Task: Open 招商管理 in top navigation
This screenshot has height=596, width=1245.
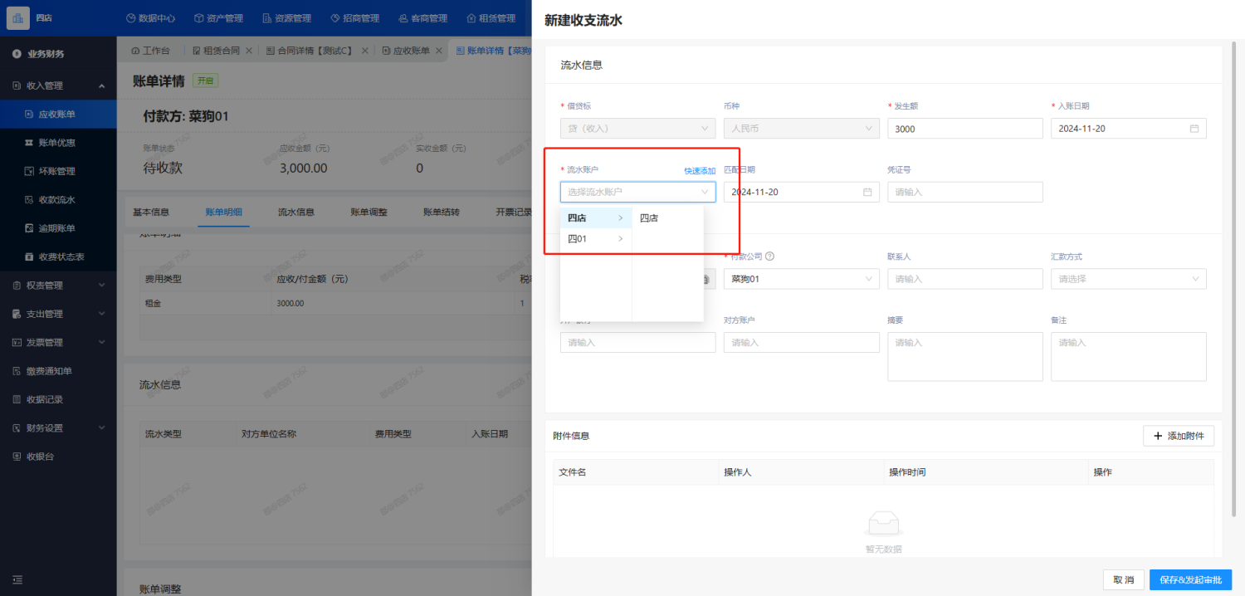Action: pos(354,18)
